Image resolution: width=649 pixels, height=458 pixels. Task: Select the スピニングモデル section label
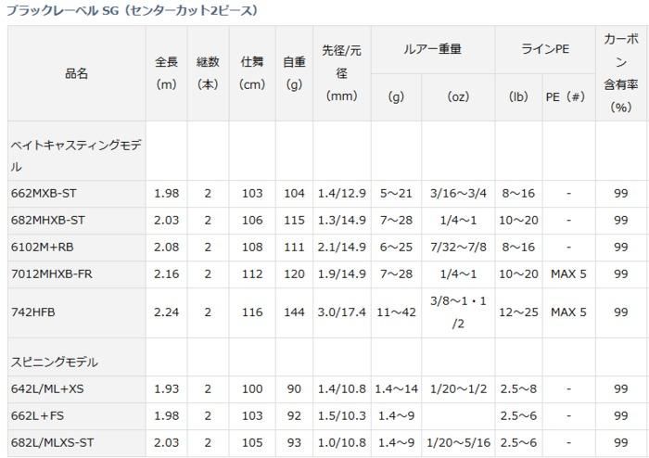(54, 362)
